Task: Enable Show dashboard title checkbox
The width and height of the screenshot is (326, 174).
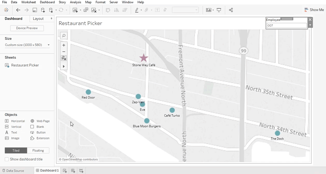Action: pos(7,159)
